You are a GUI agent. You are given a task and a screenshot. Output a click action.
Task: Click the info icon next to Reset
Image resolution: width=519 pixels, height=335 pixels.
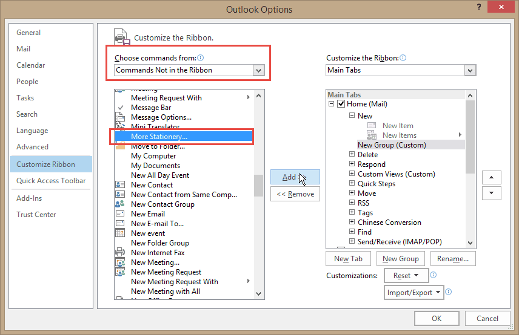coord(433,275)
